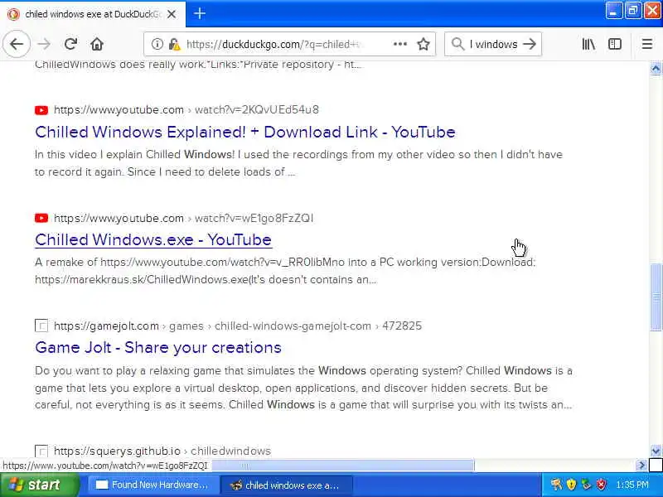The width and height of the screenshot is (663, 497).
Task: Click YouTube favicon of watch?v=2KQvUEd54u8 result
Action: coord(41,110)
